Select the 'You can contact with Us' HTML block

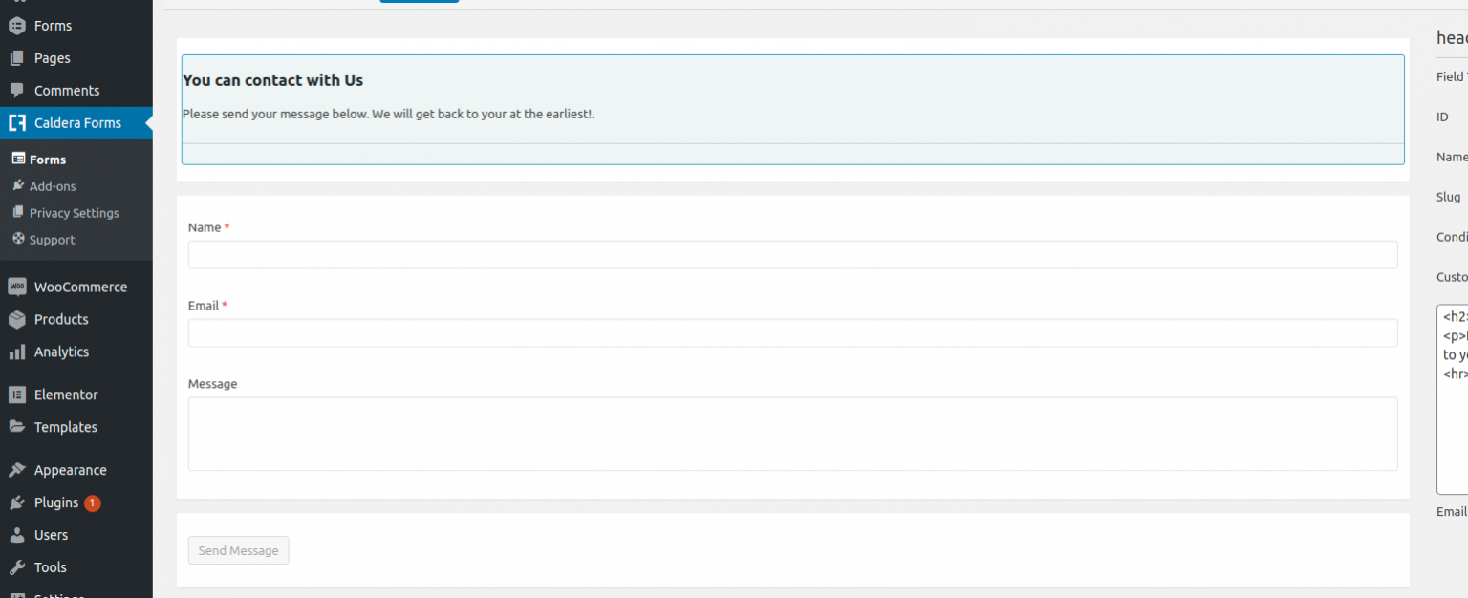point(792,109)
